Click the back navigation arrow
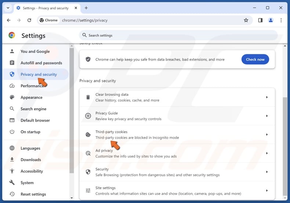The height and width of the screenshot is (203, 290). [9, 20]
